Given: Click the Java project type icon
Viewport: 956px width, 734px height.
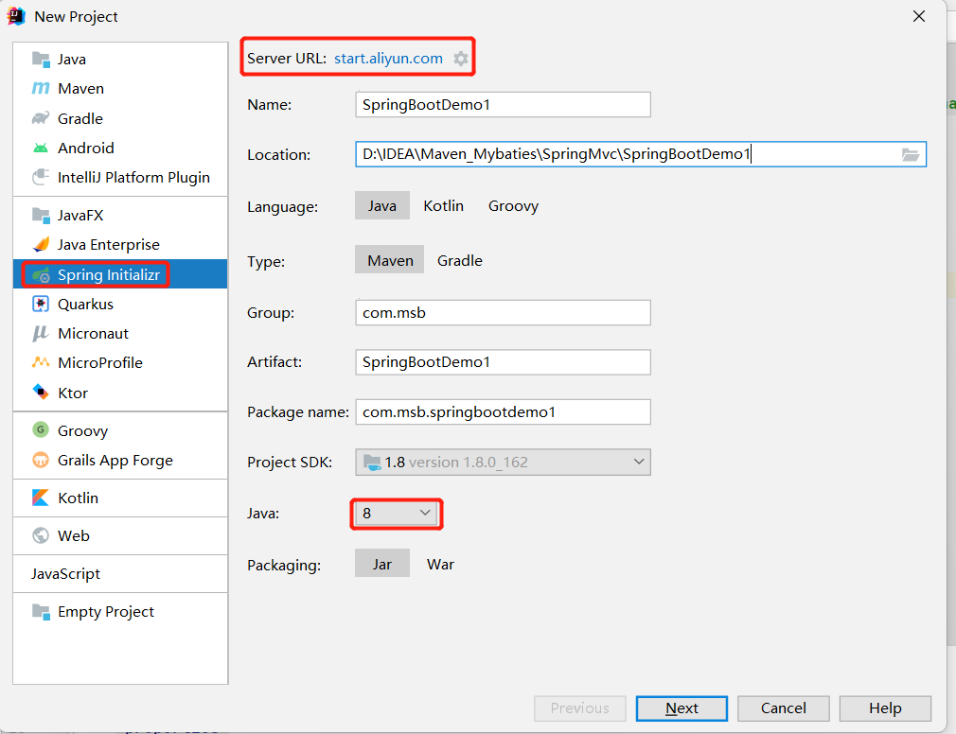Looking at the screenshot, I should click(x=41, y=59).
